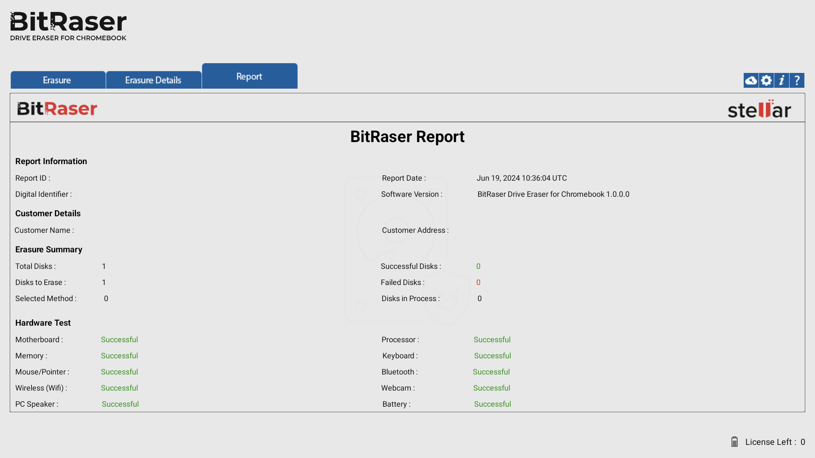Click the Keyboard label
This screenshot has width=815, height=458.
point(400,356)
